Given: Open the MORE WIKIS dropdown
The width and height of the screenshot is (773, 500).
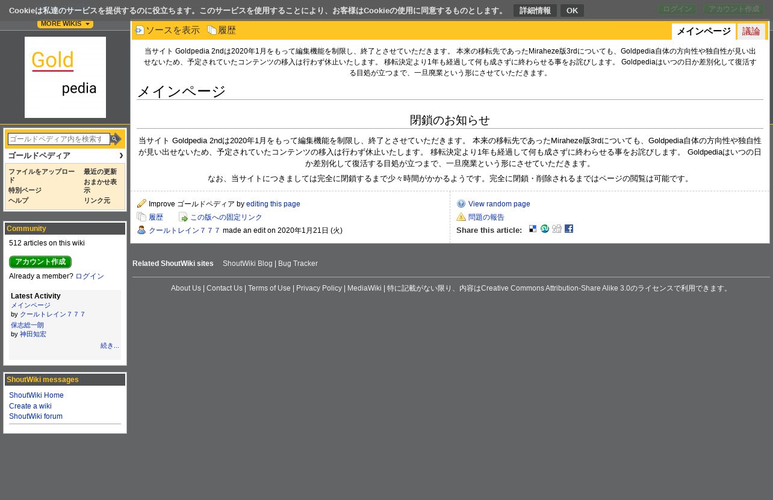Looking at the screenshot, I should pos(65,24).
